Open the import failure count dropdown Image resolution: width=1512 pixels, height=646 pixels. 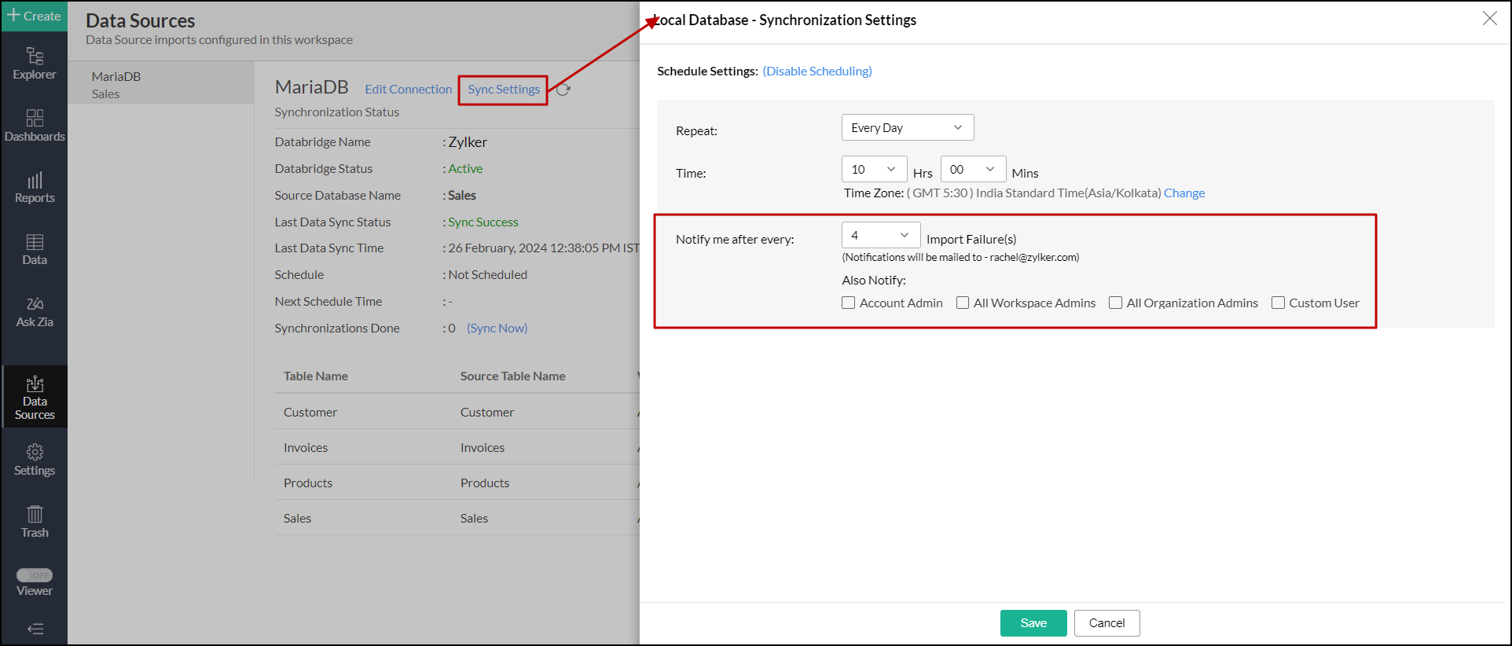click(x=880, y=235)
